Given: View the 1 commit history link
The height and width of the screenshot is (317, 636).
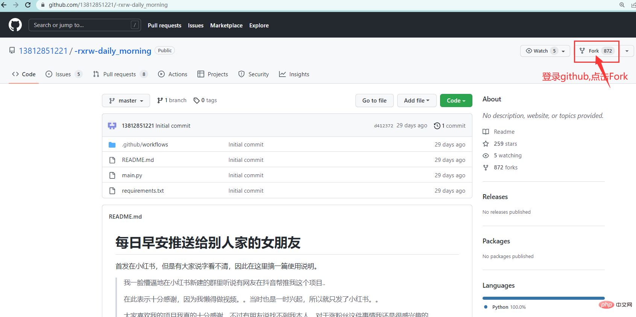Looking at the screenshot, I should click(450, 126).
